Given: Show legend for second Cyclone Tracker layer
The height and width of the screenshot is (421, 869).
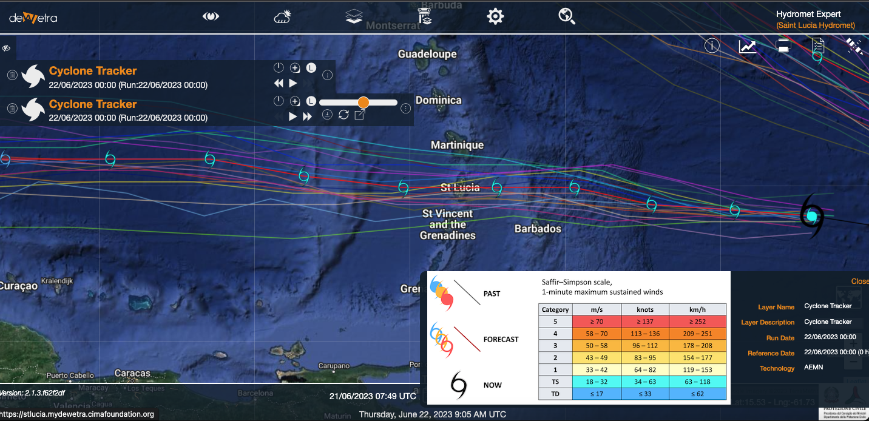Looking at the screenshot, I should [x=311, y=101].
